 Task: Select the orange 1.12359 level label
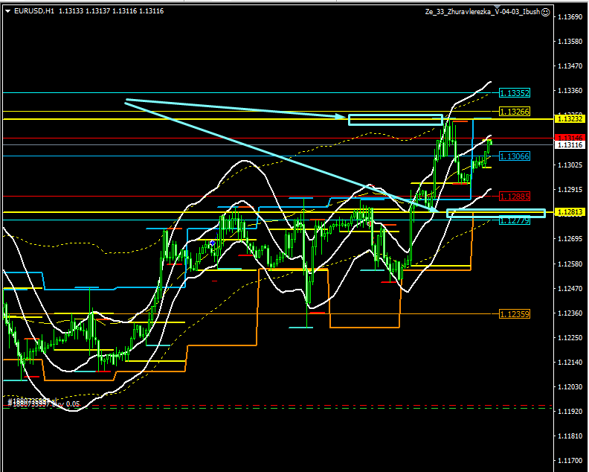[x=515, y=313]
